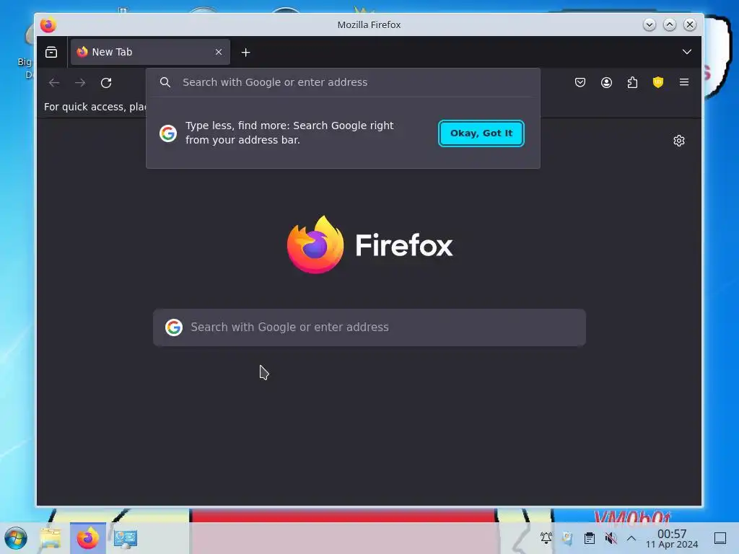Open the Extensions puzzle icon
The width and height of the screenshot is (739, 554).
(632, 82)
